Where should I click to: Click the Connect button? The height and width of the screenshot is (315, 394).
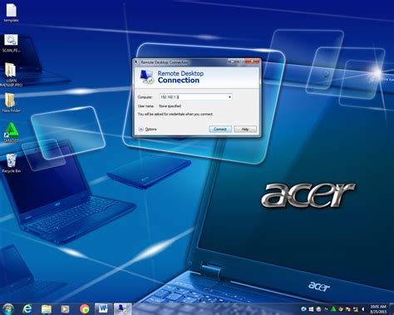tap(220, 129)
